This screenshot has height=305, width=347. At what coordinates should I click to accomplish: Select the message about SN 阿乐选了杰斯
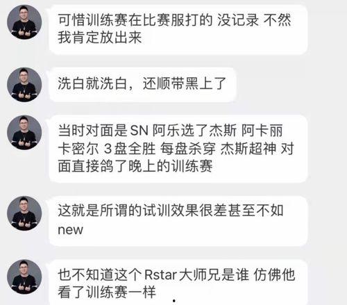[x=178, y=149]
